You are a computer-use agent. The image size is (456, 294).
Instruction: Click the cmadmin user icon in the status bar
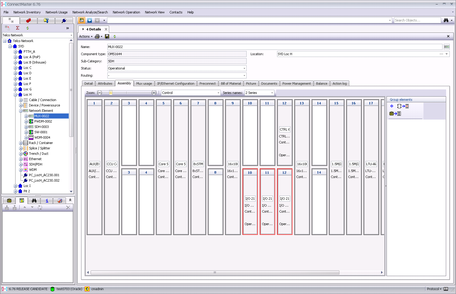click(x=87, y=289)
